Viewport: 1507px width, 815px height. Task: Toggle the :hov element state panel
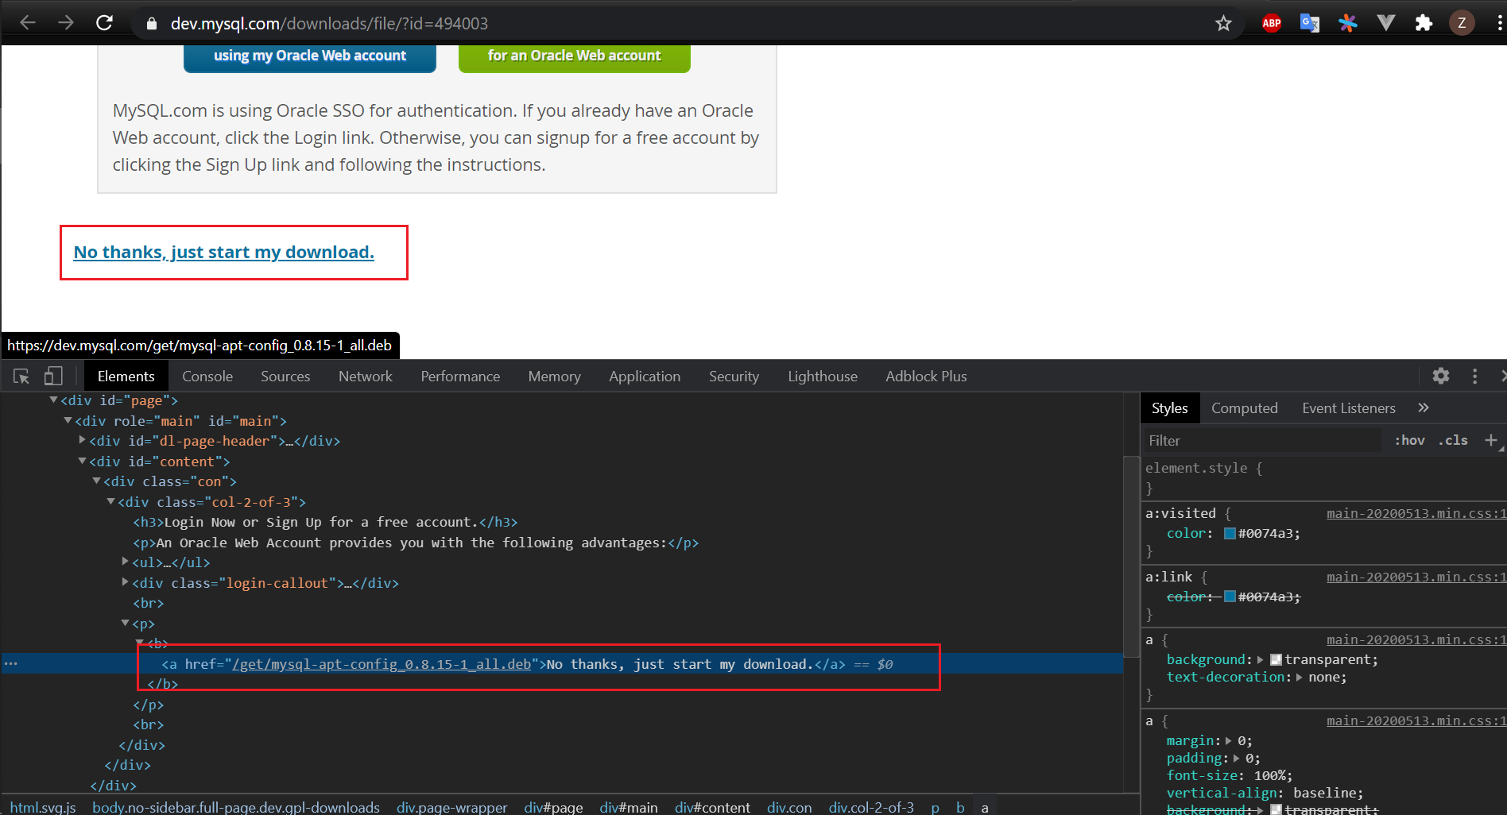coord(1410,440)
